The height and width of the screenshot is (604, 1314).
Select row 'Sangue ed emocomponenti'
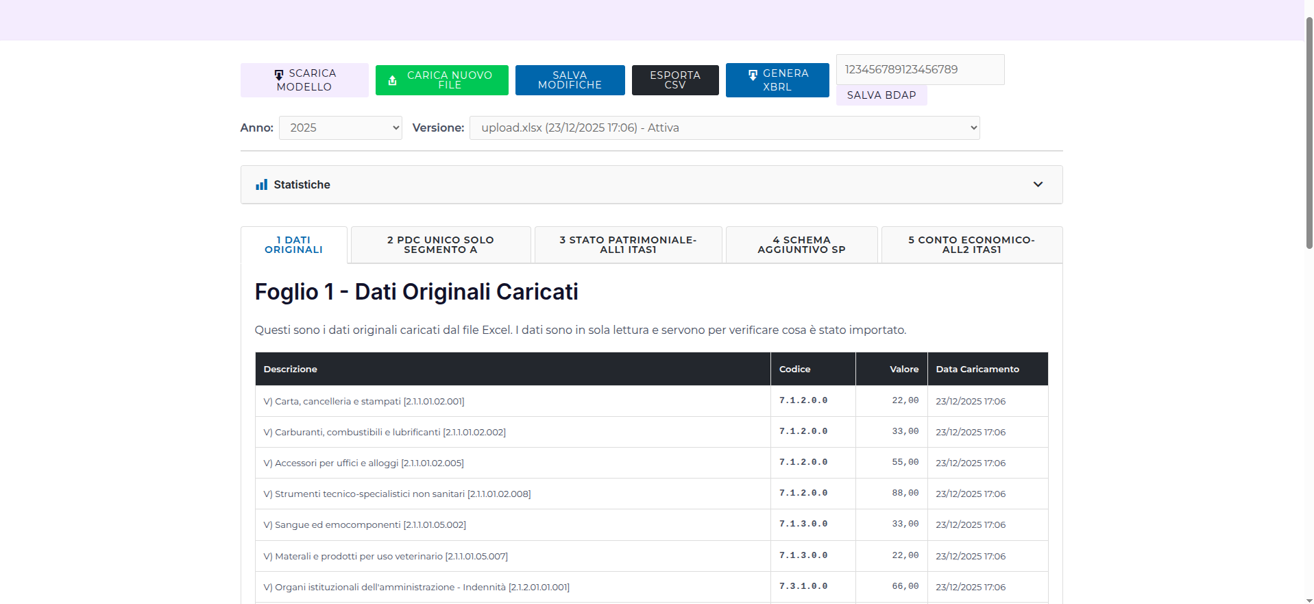pos(652,524)
